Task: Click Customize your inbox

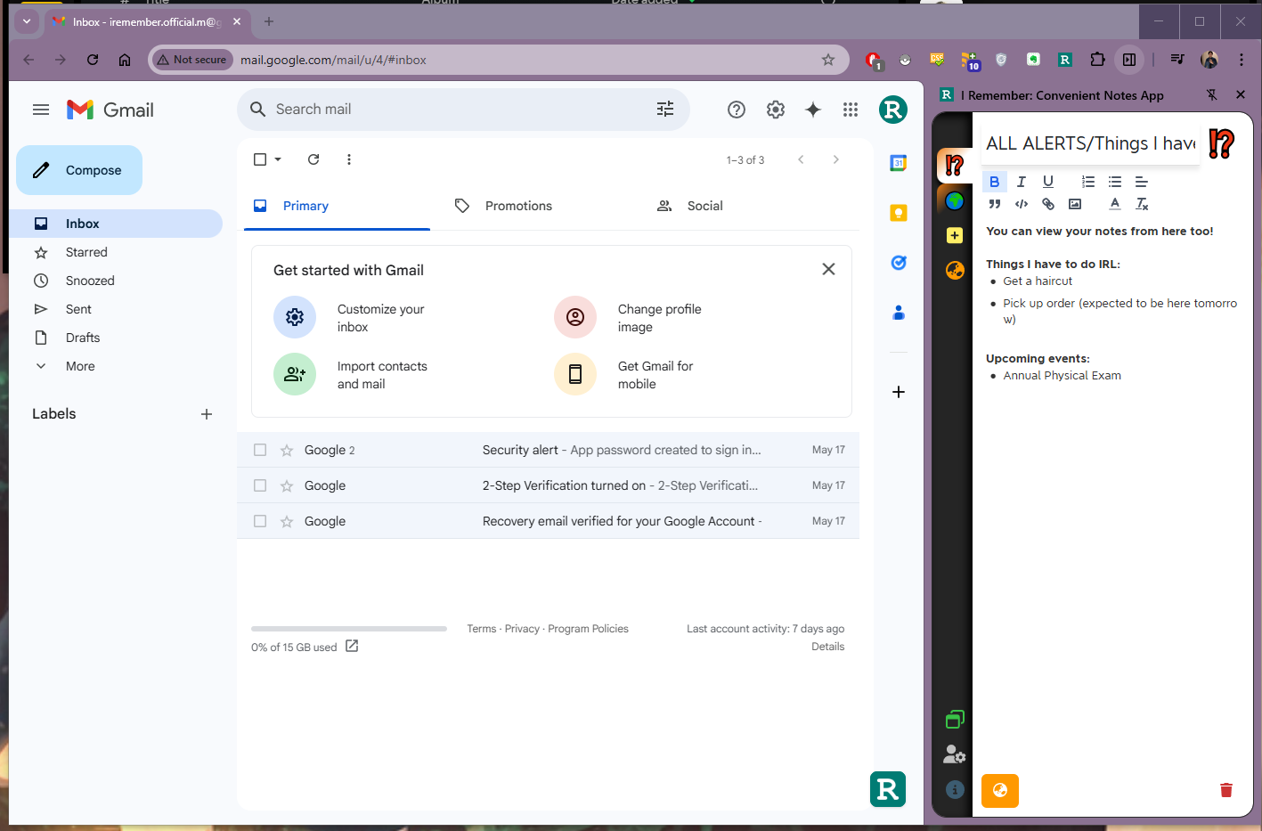Action: [381, 318]
